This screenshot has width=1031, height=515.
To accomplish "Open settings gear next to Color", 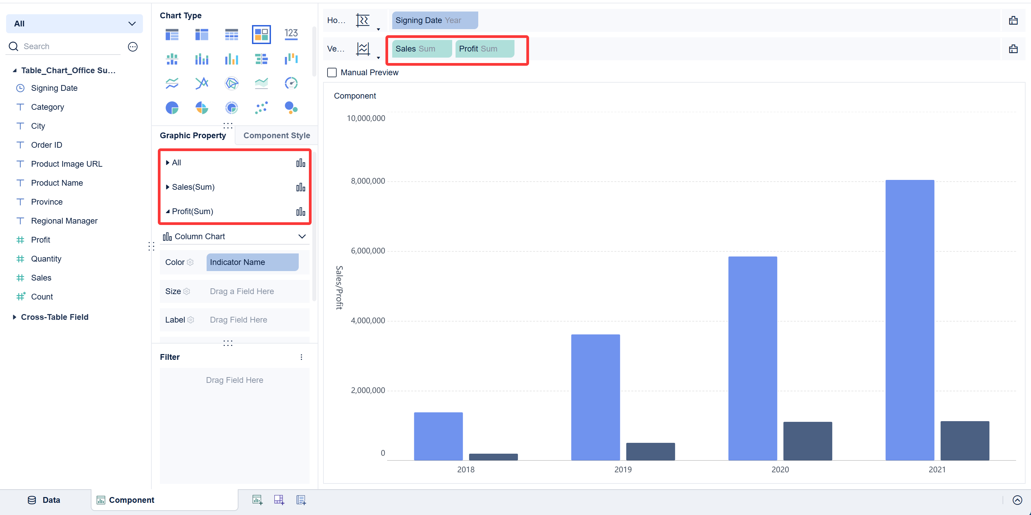I will coord(190,262).
